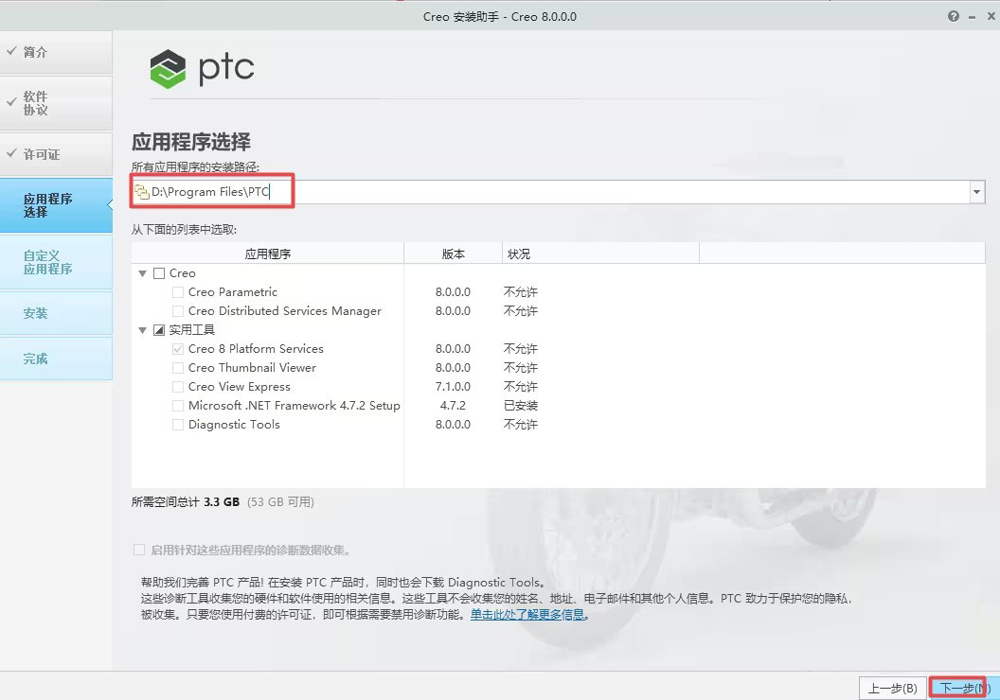Enable Creo Thumbnail Viewer installation
This screenshot has width=1000, height=700.
(x=177, y=367)
